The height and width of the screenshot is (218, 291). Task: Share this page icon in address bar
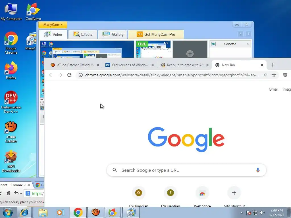coord(265,75)
